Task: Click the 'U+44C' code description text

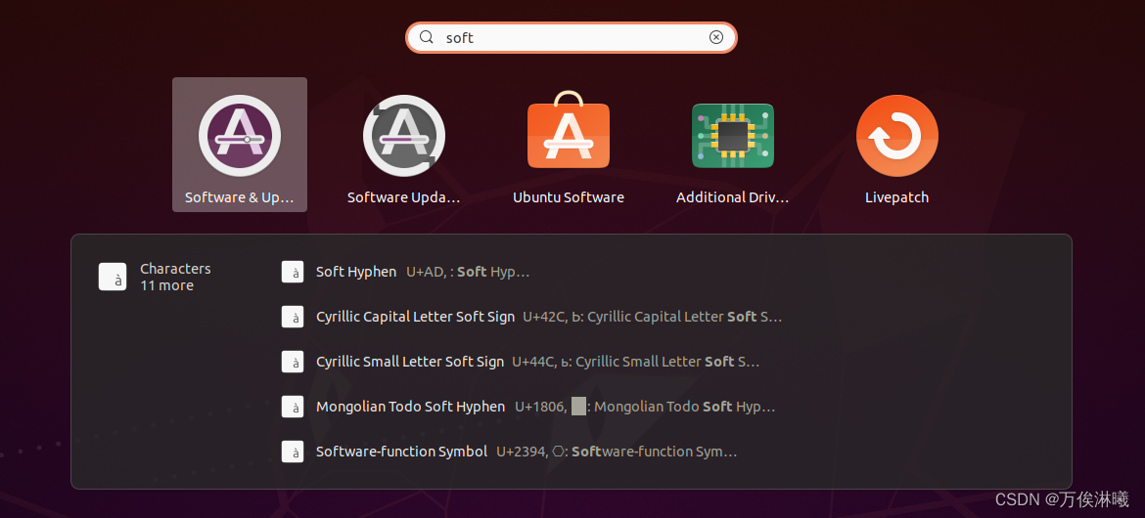Action: coord(636,362)
